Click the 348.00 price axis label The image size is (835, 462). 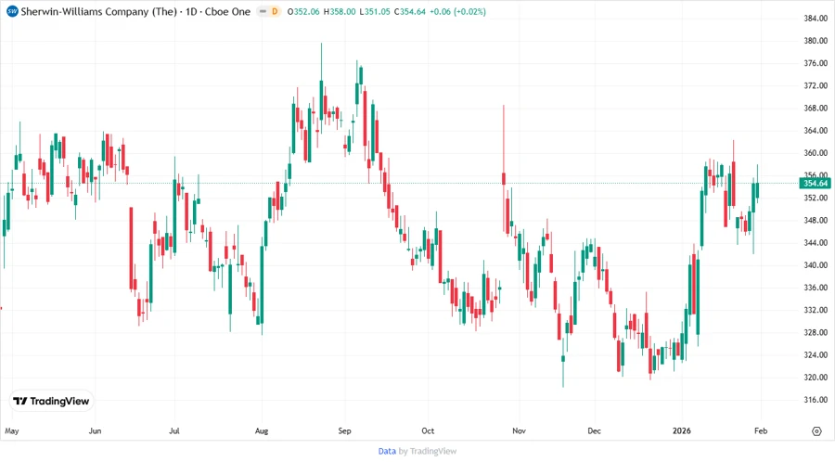pos(816,220)
